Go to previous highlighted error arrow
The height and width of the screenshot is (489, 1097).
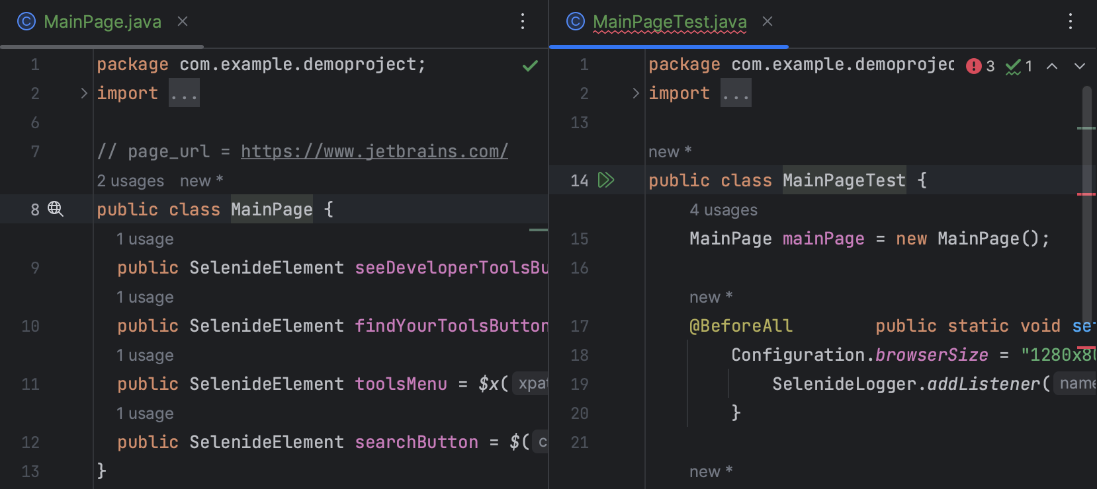(1052, 66)
